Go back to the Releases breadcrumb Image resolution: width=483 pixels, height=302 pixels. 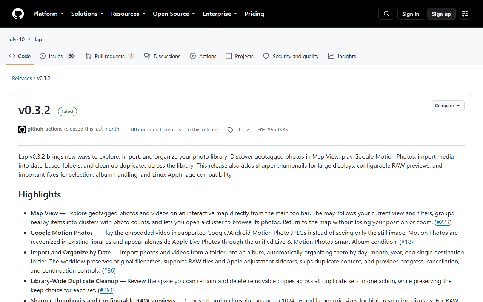pyautogui.click(x=22, y=78)
